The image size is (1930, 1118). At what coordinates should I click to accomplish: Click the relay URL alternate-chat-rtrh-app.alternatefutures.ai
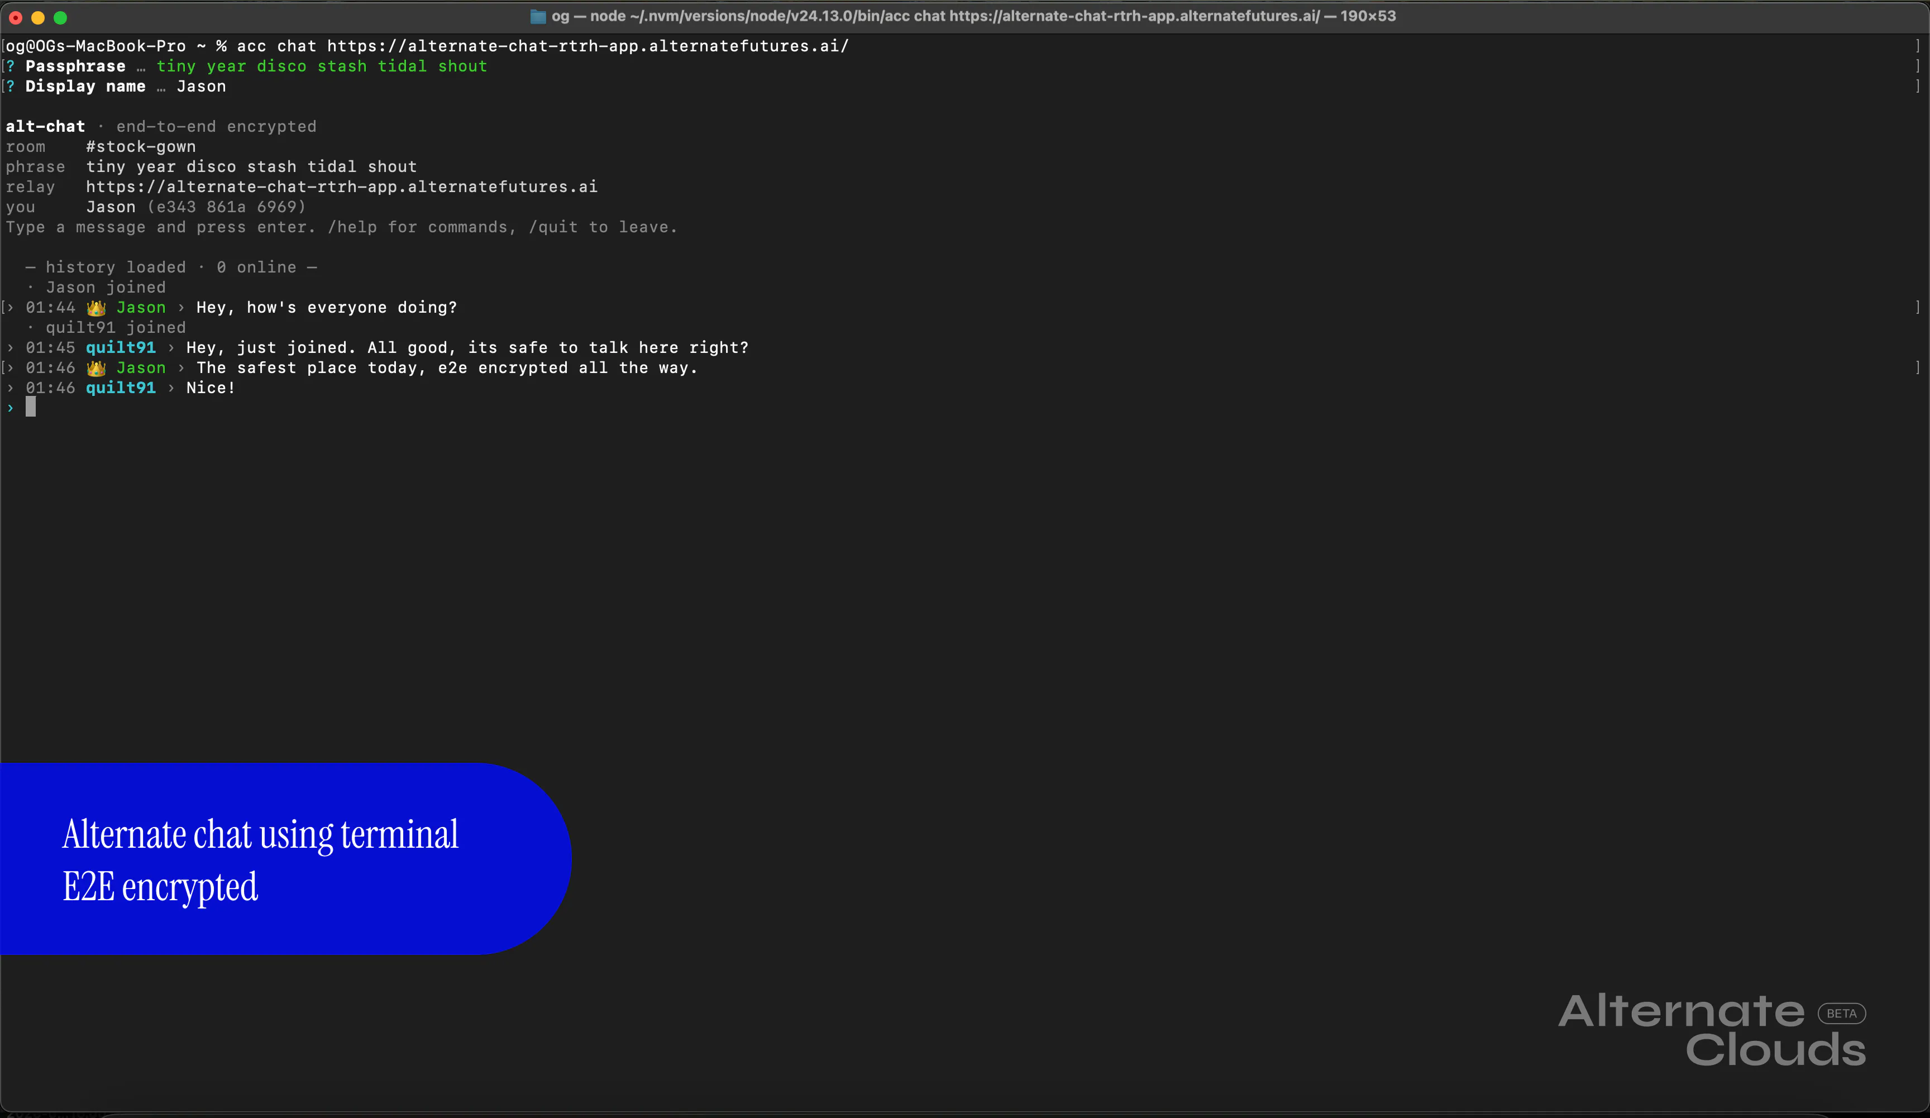tap(342, 187)
